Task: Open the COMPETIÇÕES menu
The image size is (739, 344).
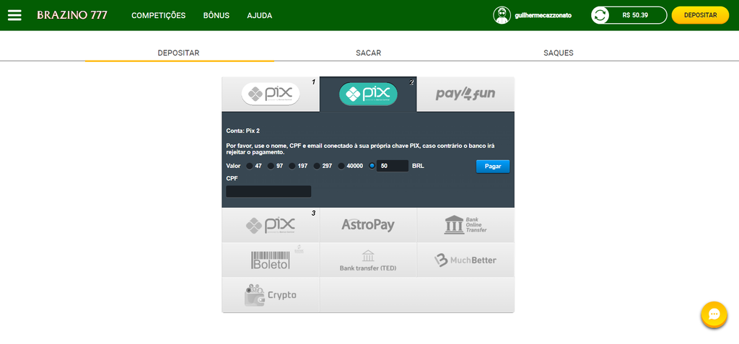Action: [x=158, y=15]
